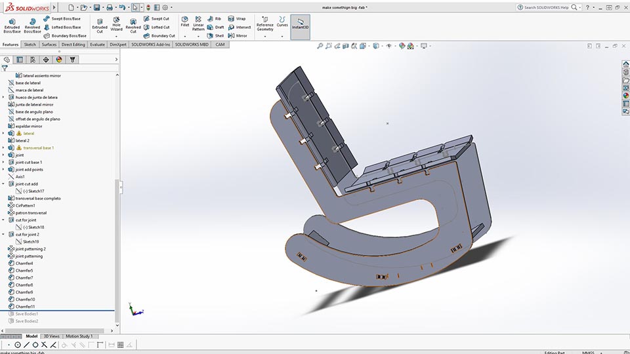Image resolution: width=630 pixels, height=354 pixels.
Task: Choose Lofted Boss/Base
Action: pos(62,28)
